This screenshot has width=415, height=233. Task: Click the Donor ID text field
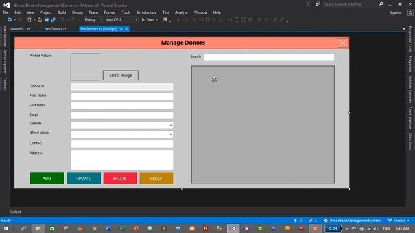click(x=122, y=87)
